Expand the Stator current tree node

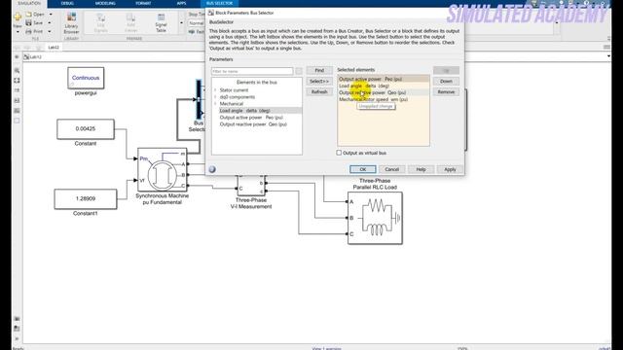215,90
